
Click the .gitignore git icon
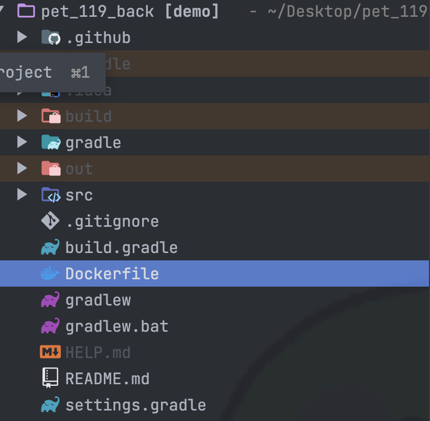pos(50,220)
